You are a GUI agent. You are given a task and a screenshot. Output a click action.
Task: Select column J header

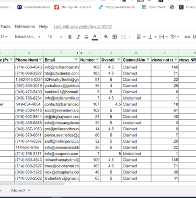click(111, 53)
